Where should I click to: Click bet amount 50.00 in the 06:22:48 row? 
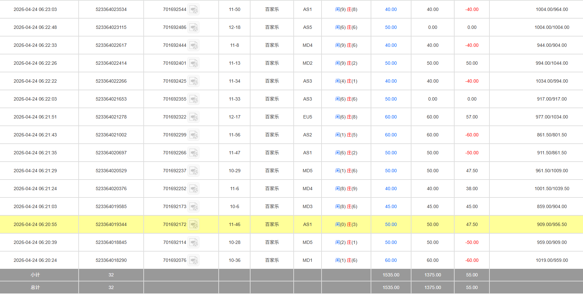click(x=391, y=27)
